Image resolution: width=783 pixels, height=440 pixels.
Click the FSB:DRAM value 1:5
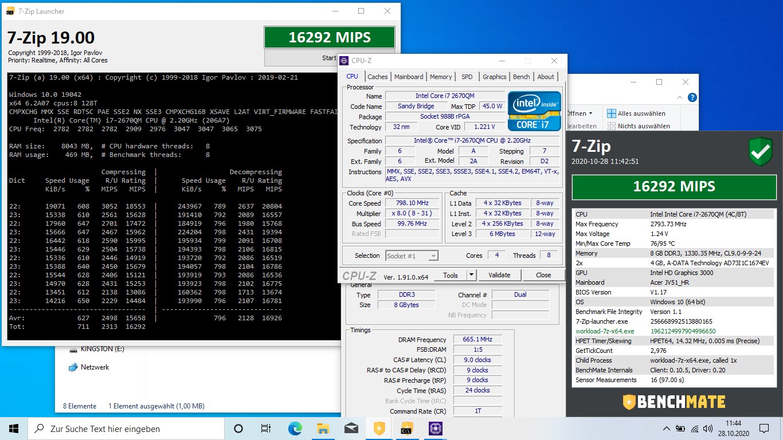click(x=477, y=349)
